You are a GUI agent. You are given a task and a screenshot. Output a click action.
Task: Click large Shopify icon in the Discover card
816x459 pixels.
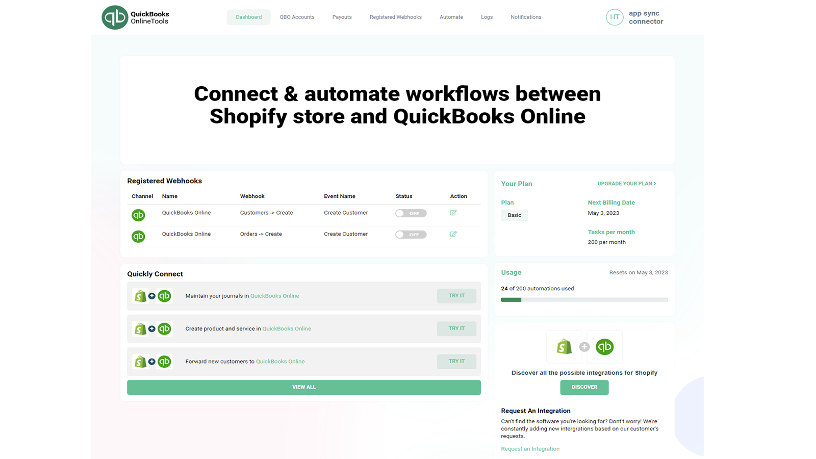point(564,347)
